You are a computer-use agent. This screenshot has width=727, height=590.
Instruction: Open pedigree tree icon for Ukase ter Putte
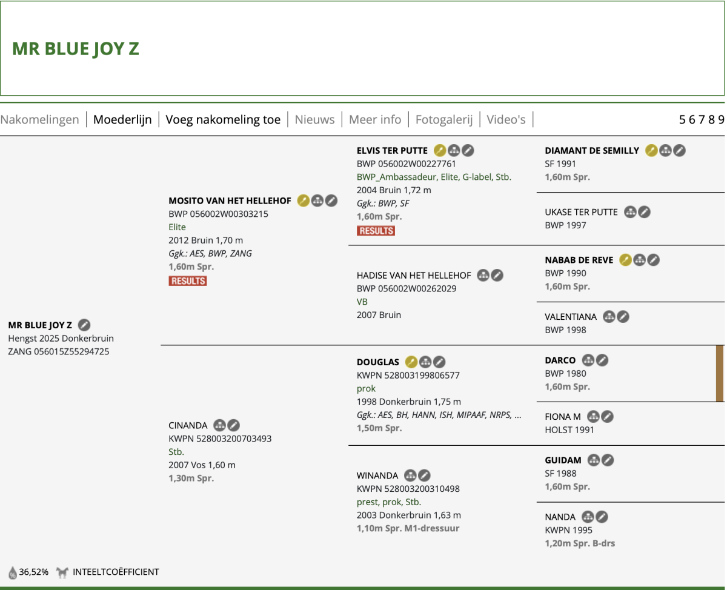(630, 212)
